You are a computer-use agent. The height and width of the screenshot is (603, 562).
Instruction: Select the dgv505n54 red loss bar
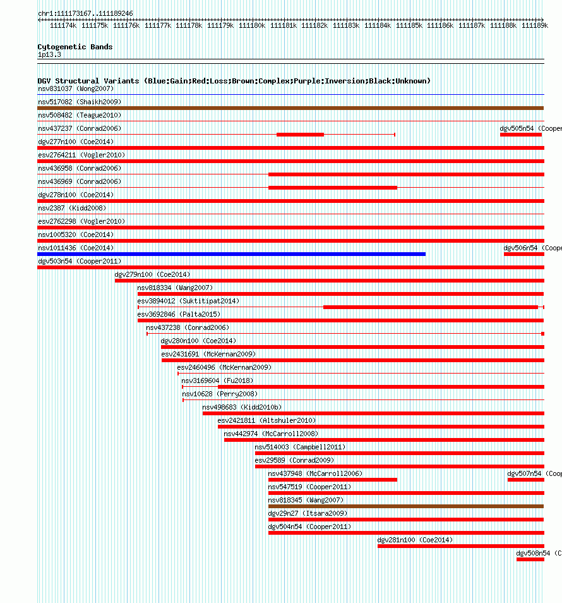(x=521, y=135)
